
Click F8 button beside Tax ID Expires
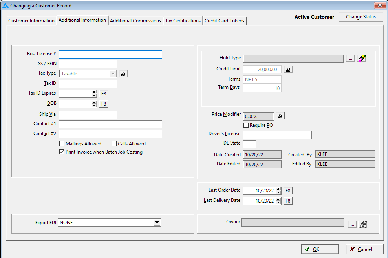pyautogui.click(x=104, y=94)
